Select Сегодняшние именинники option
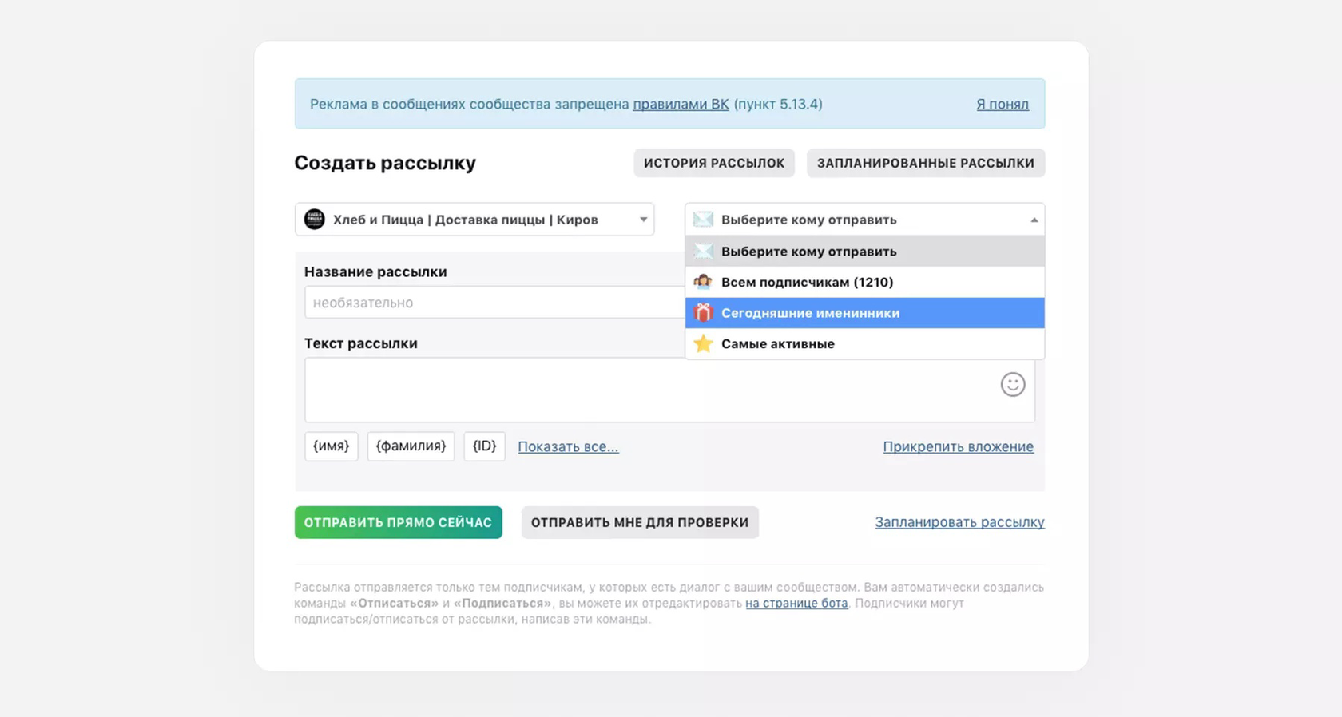Viewport: 1342px width, 717px height. [x=864, y=313]
